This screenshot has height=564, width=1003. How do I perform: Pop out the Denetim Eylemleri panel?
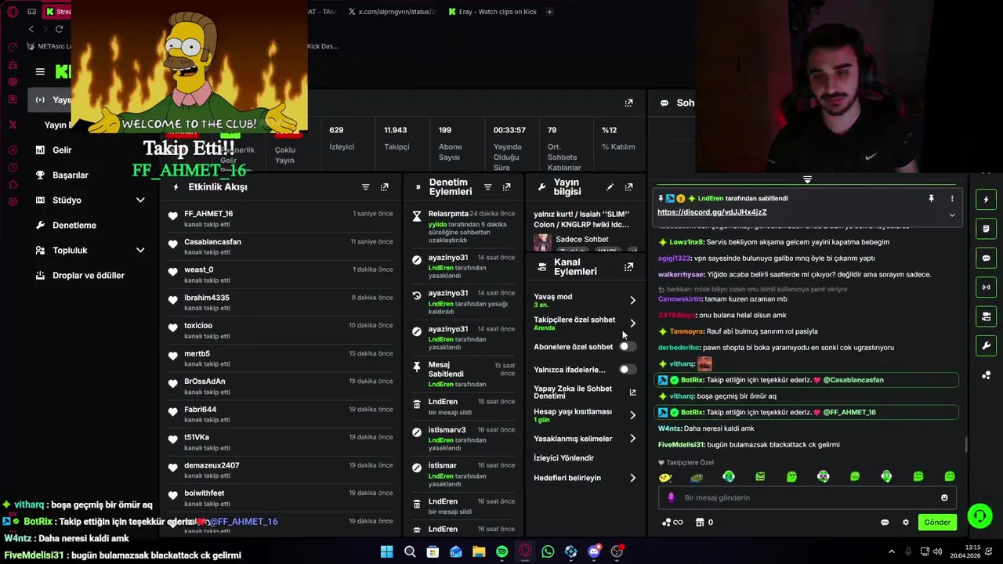click(506, 187)
